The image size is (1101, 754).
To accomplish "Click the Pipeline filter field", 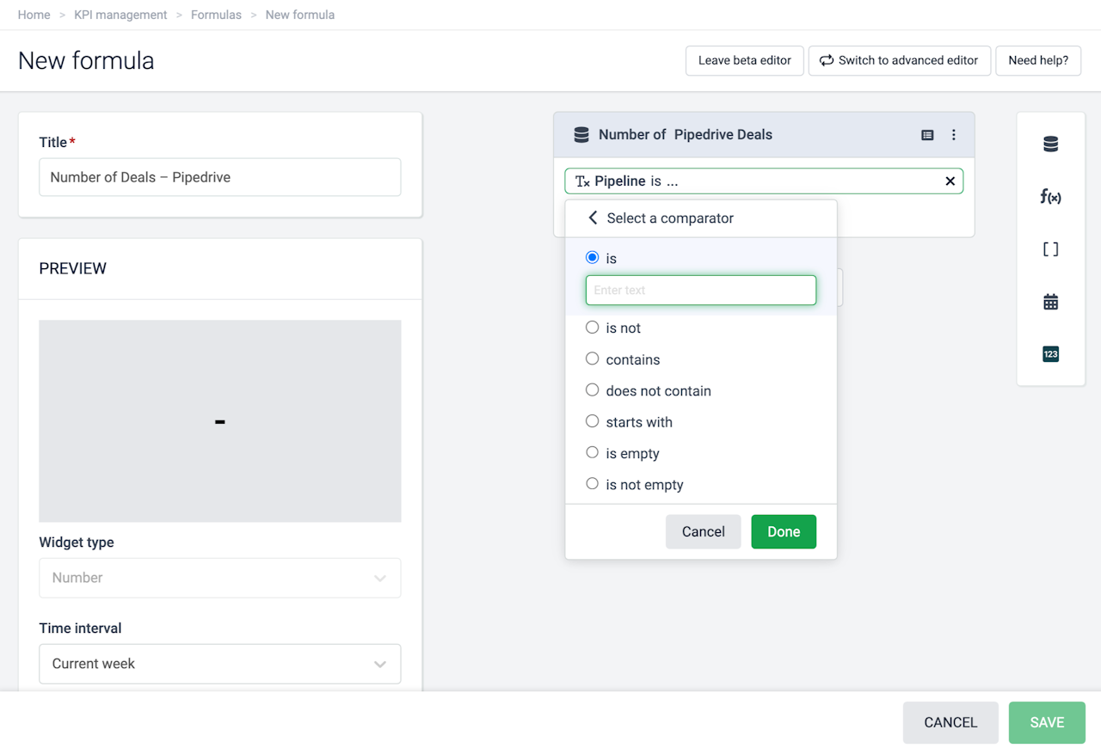I will (748, 181).
